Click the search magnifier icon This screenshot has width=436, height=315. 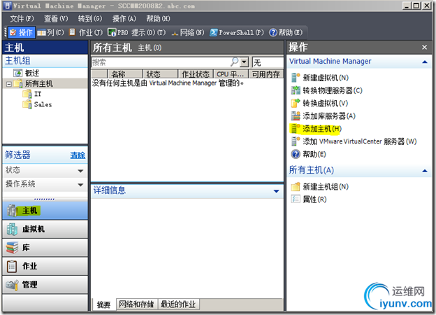[235, 62]
